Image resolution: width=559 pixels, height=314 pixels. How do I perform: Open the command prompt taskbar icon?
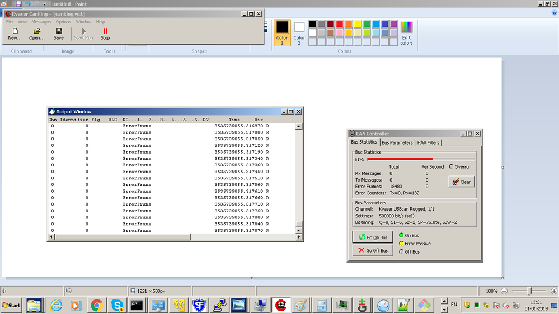click(x=137, y=305)
